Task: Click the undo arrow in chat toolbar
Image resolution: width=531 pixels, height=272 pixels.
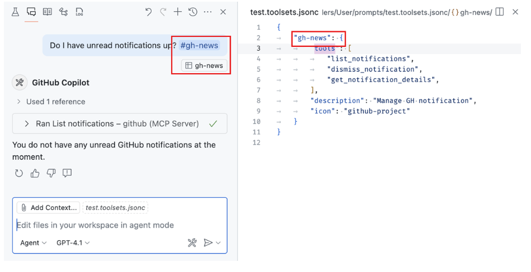Action: click(x=148, y=12)
